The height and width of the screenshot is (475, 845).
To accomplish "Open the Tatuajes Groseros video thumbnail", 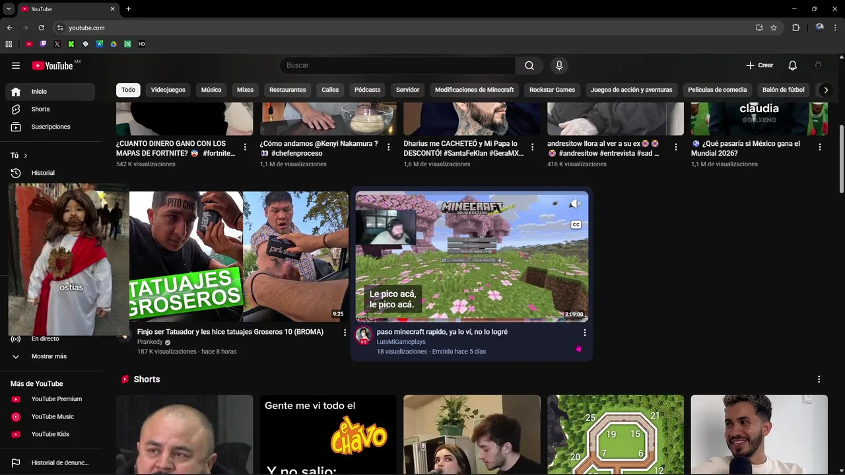I will coord(239,257).
